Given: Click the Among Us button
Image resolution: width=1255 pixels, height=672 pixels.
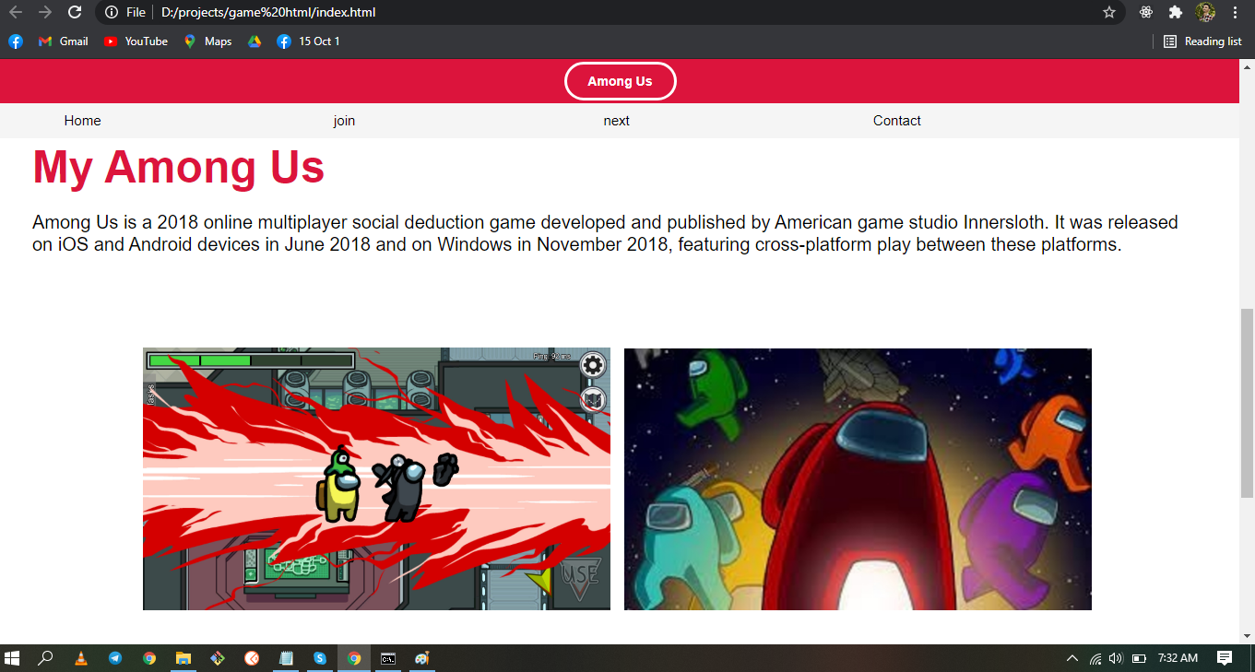Looking at the screenshot, I should coord(620,80).
